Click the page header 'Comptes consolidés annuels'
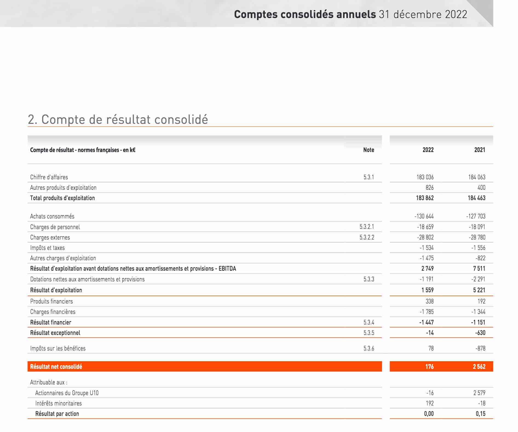Screen dimensions: 518x432 click(x=305, y=14)
